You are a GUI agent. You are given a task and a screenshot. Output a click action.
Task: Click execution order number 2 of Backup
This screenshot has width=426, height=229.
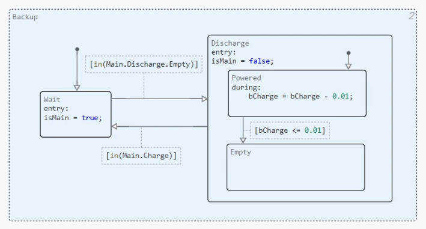pyautogui.click(x=412, y=16)
